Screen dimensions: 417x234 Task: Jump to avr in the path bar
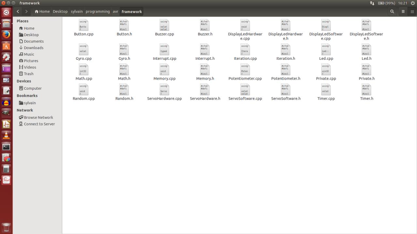click(x=115, y=11)
